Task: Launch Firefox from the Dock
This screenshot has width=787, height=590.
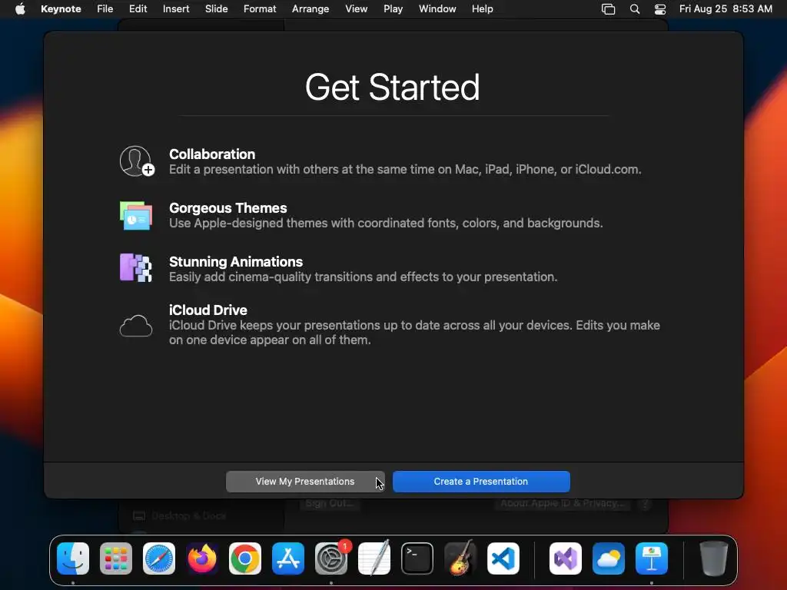Action: tap(202, 559)
